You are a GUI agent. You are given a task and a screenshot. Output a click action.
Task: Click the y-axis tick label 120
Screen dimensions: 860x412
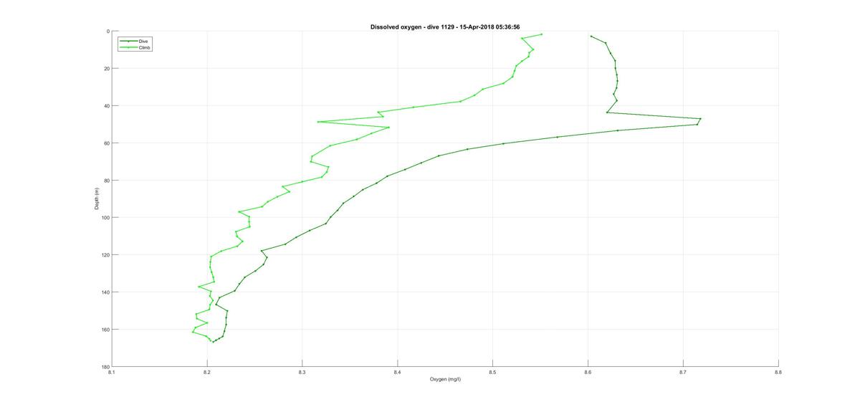pos(105,255)
